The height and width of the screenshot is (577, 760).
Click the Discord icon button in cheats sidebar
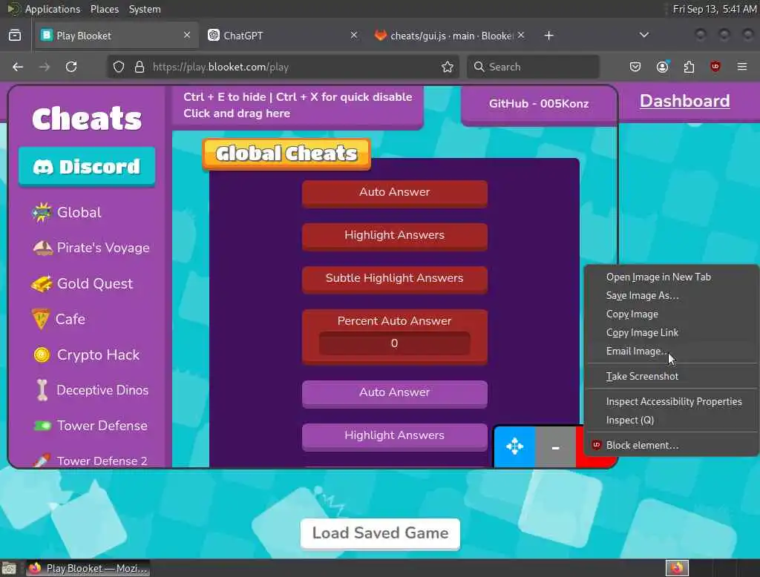click(88, 167)
